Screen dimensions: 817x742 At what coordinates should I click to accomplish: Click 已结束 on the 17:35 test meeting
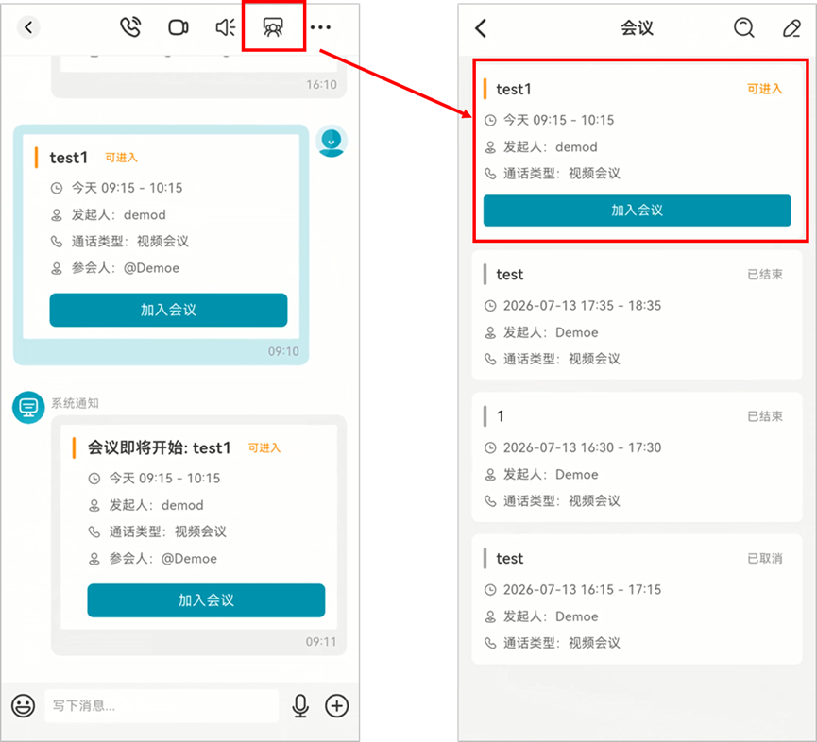pyautogui.click(x=765, y=275)
